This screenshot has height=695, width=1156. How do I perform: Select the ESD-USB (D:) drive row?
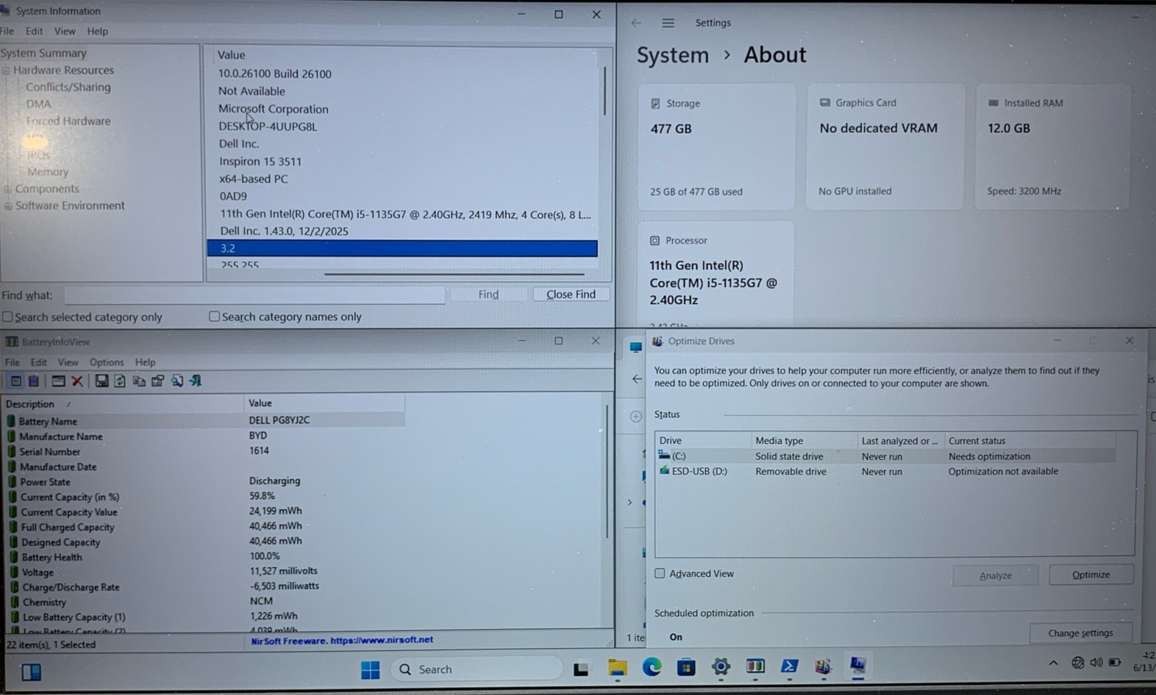coord(885,472)
